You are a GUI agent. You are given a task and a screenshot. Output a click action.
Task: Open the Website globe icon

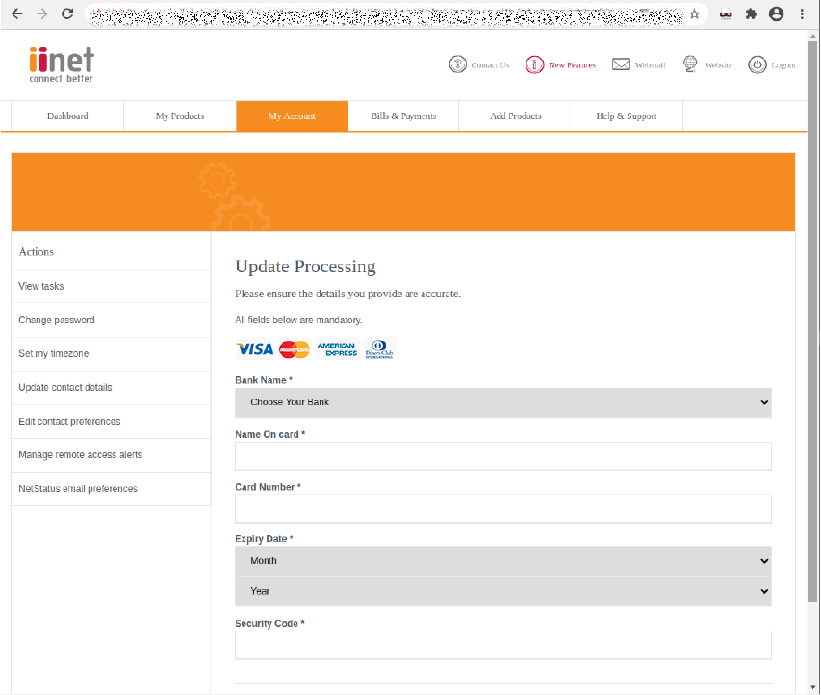click(689, 64)
